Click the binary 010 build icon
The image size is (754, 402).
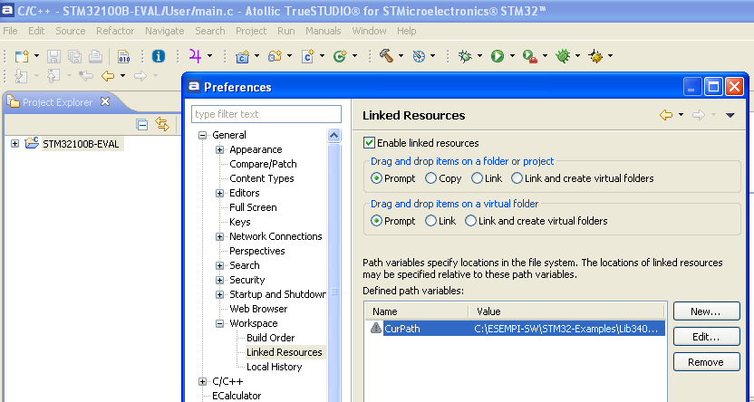point(123,56)
